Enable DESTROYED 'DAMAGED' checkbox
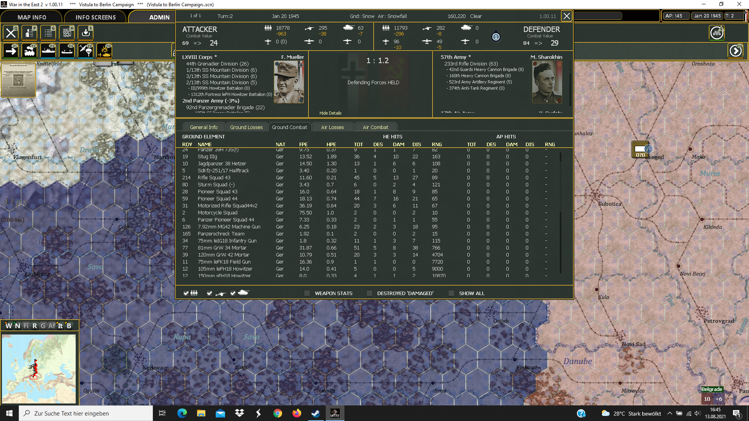The height and width of the screenshot is (421, 749). 369,293
